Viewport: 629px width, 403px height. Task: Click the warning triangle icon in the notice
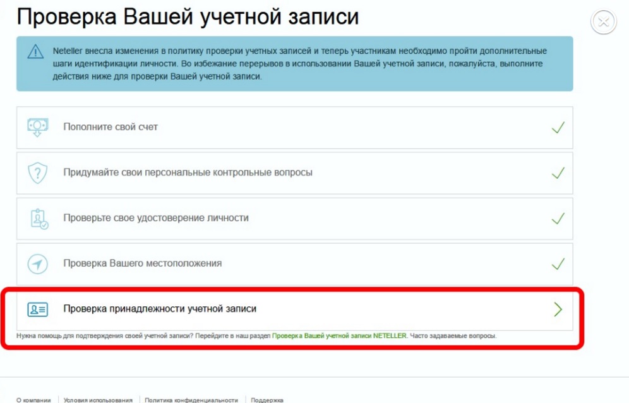(35, 51)
